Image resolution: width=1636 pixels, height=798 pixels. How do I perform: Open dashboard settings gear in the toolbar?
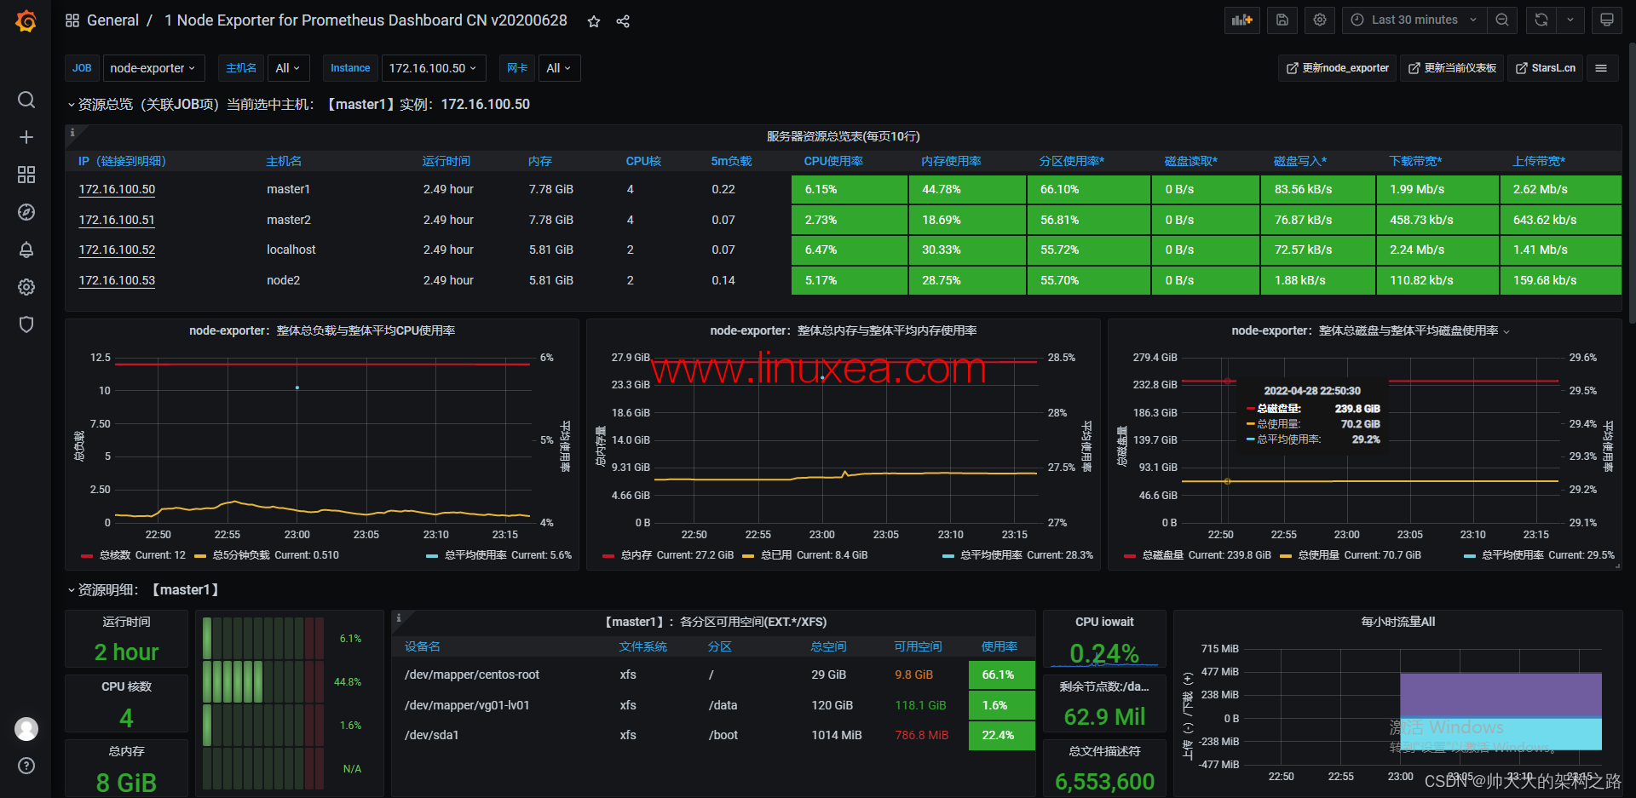coord(1319,20)
